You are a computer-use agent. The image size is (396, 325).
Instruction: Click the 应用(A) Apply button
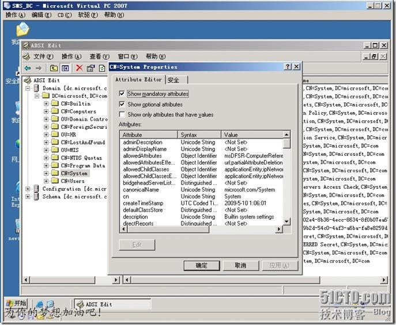(x=280, y=265)
